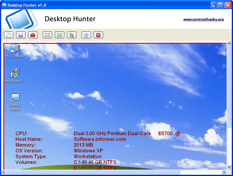The height and width of the screenshot is (176, 233).
Task: Capture full screen with the oval screen icon
Action: point(47,35)
